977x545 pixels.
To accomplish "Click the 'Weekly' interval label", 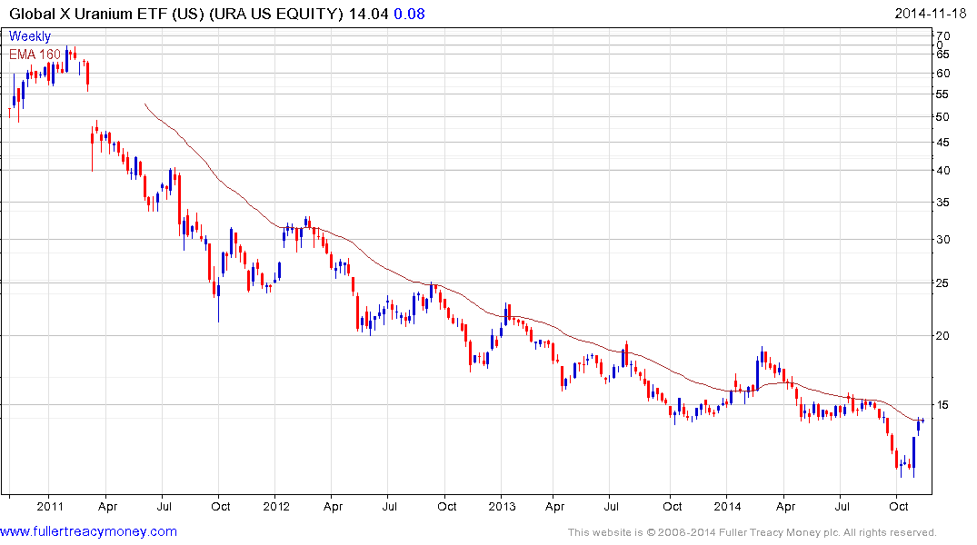I will tap(30, 36).
